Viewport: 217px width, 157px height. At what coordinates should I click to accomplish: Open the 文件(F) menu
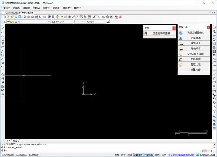click(x=7, y=8)
